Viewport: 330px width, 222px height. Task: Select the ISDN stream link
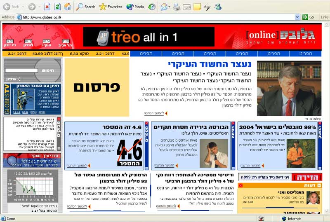point(33,112)
